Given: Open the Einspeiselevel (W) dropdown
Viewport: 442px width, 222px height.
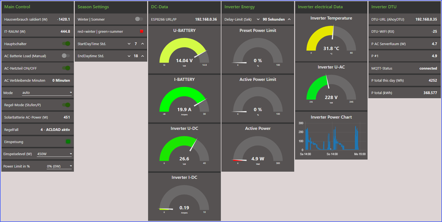Looking at the screenshot, I should [x=54, y=154].
